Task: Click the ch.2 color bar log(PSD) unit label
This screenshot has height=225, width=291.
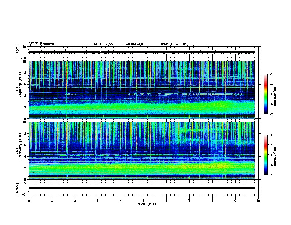Action: coord(275,156)
